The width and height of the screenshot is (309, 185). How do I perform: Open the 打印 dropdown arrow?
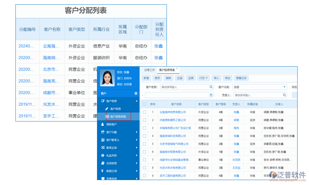[207, 78]
